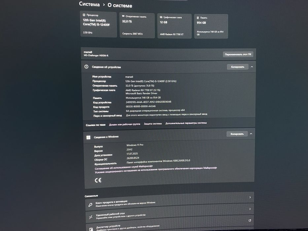
Task: Click the Microsoft Basic Render Driver text
Action: click(141, 93)
